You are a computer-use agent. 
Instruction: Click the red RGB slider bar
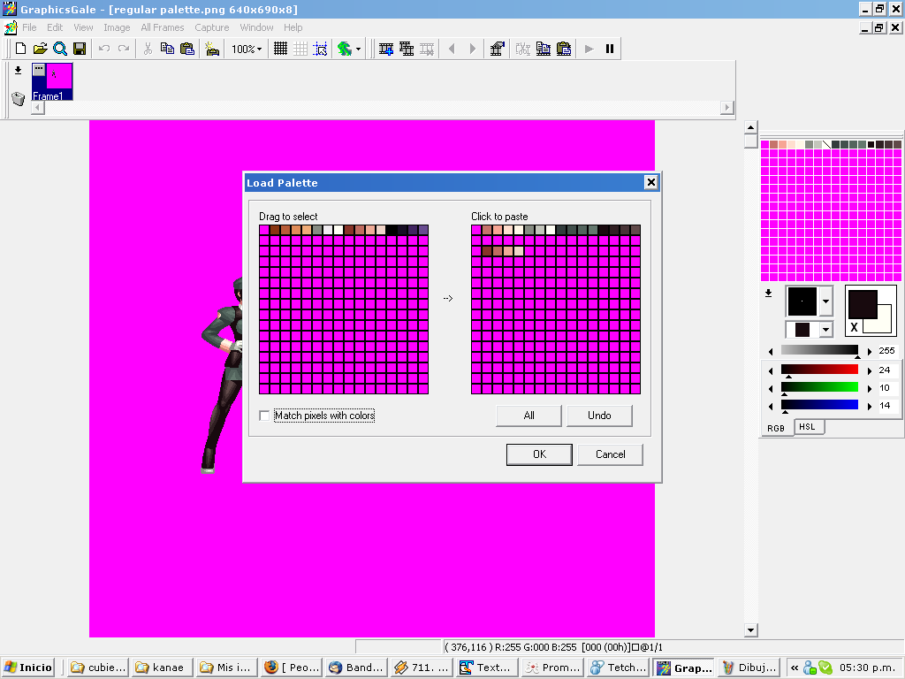pyautogui.click(x=819, y=370)
